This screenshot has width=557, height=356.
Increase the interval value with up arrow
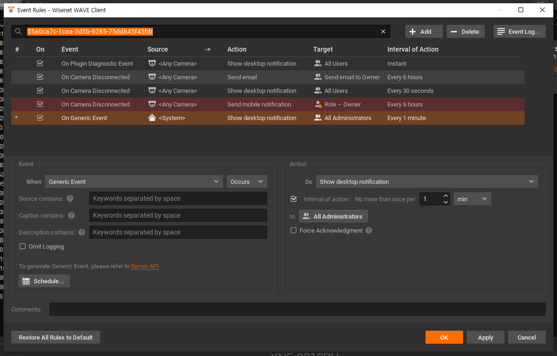coord(446,196)
